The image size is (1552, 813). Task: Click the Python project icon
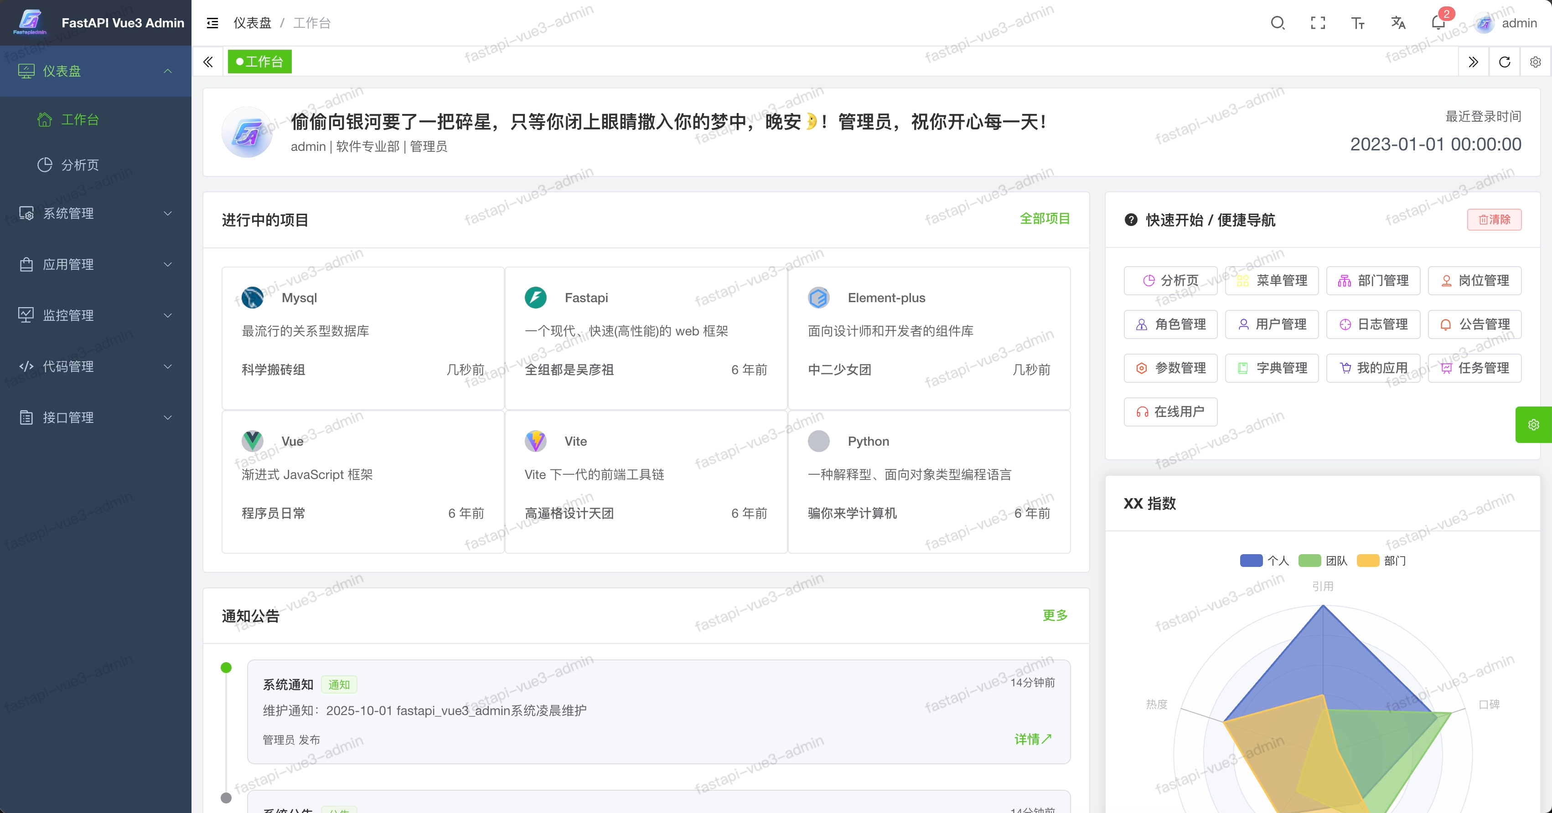(819, 442)
